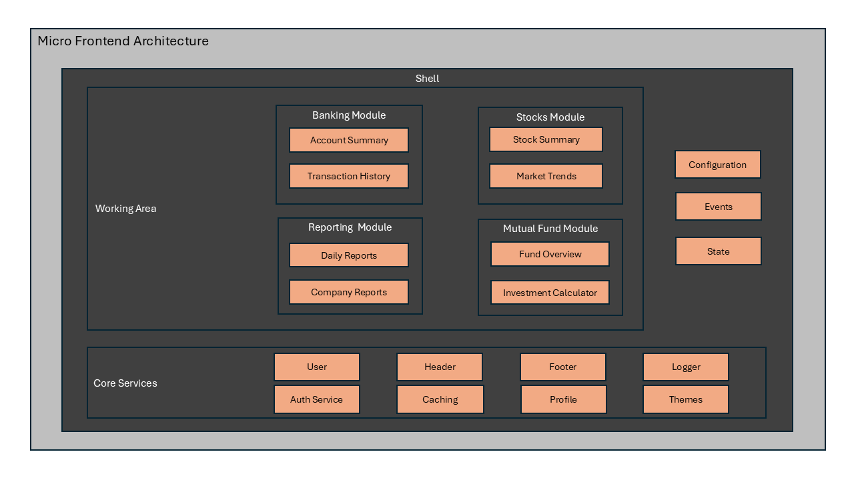Click the Core Services label
Screen dimensions: 854x480
[125, 383]
